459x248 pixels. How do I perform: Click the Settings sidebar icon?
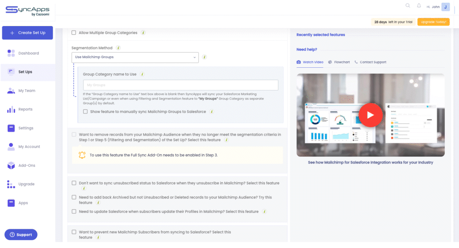11,128
